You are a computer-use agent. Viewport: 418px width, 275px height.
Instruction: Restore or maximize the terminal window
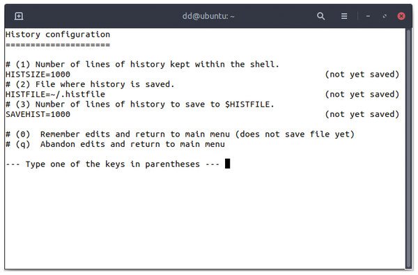click(385, 16)
